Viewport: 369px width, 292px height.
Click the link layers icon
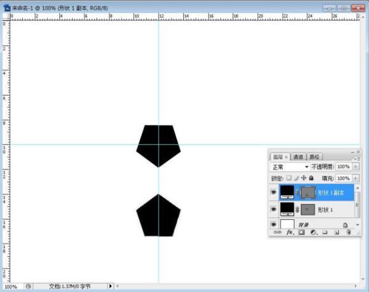(277, 232)
